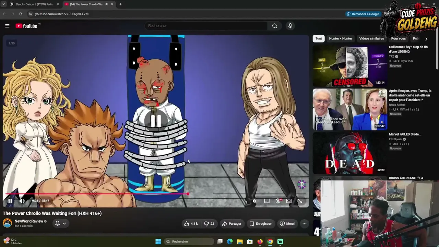
Task: Open the YouTube hamburger guide menu
Action: click(x=7, y=26)
